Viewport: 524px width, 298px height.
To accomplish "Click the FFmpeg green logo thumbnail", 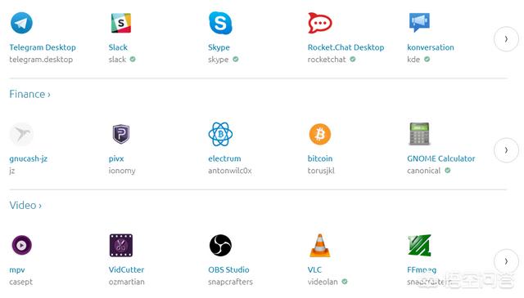I will point(419,245).
